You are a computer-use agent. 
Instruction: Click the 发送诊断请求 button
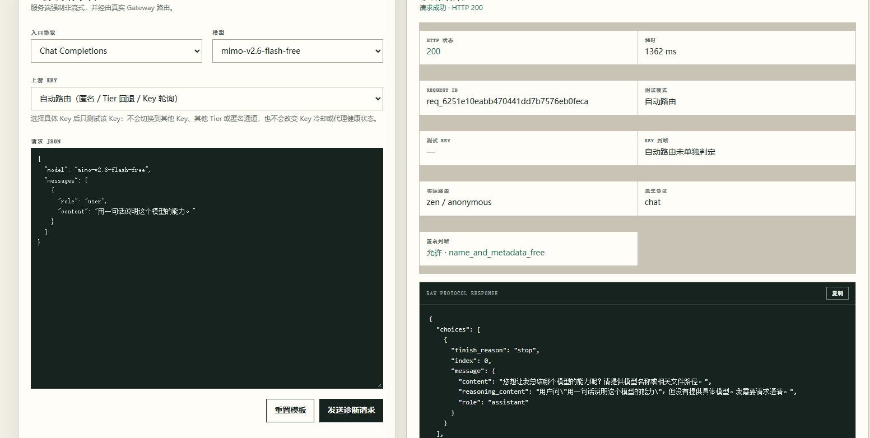point(351,410)
